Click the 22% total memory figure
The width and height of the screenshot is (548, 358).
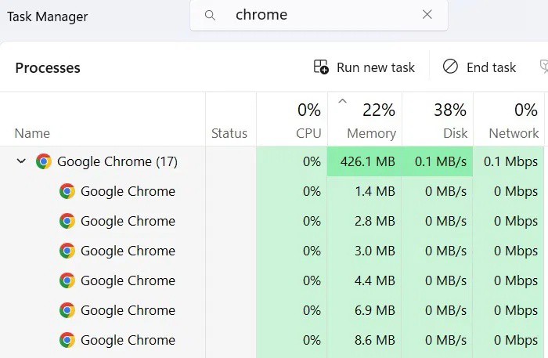pos(379,110)
